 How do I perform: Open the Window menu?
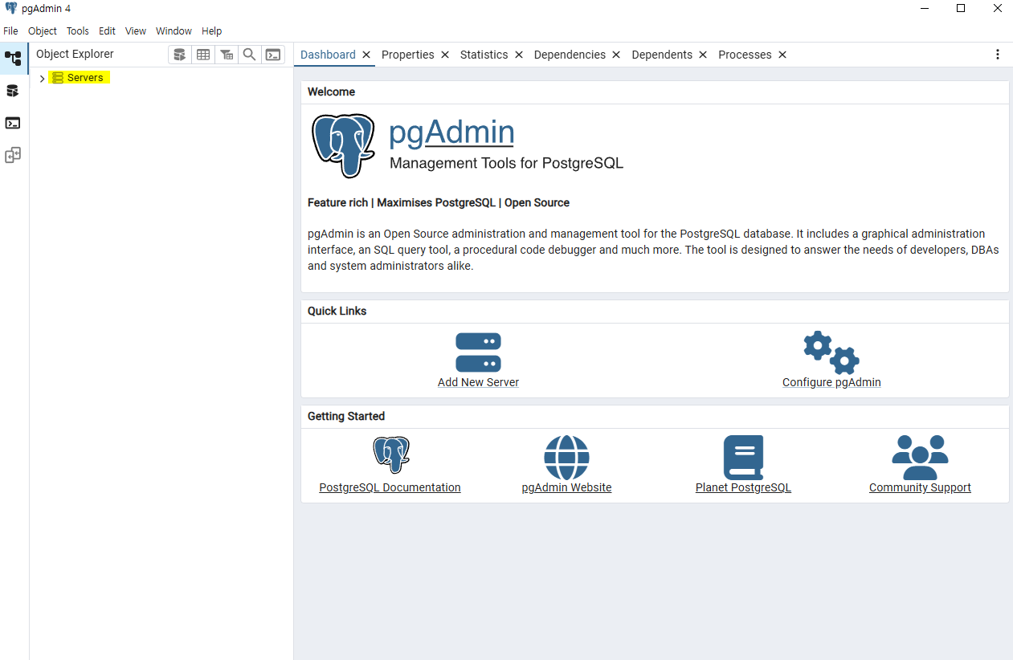(174, 31)
